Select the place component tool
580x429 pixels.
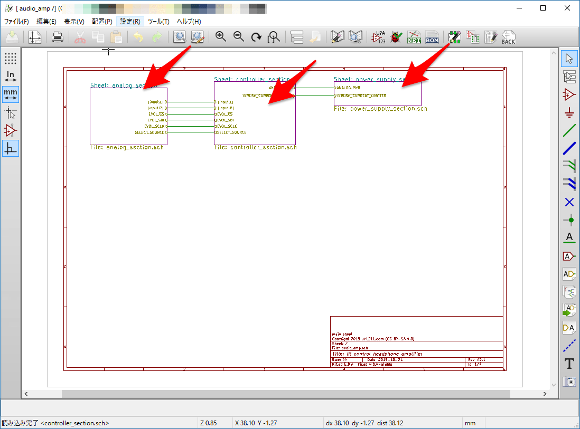(569, 94)
